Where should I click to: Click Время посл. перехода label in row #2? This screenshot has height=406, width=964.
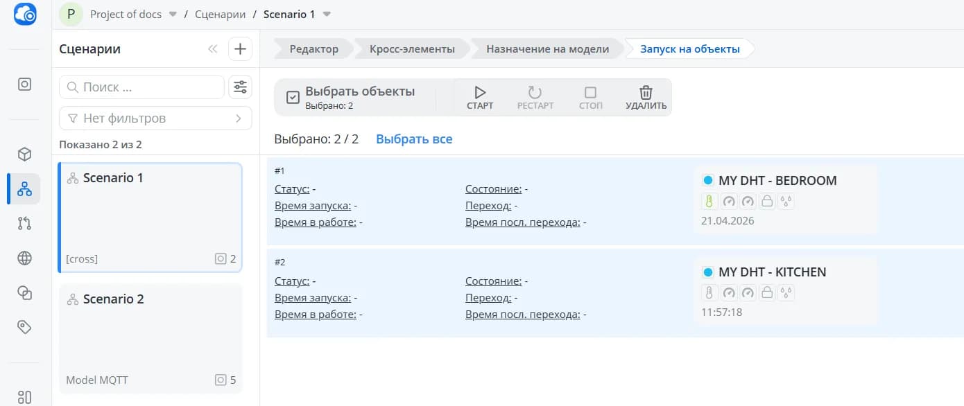523,314
